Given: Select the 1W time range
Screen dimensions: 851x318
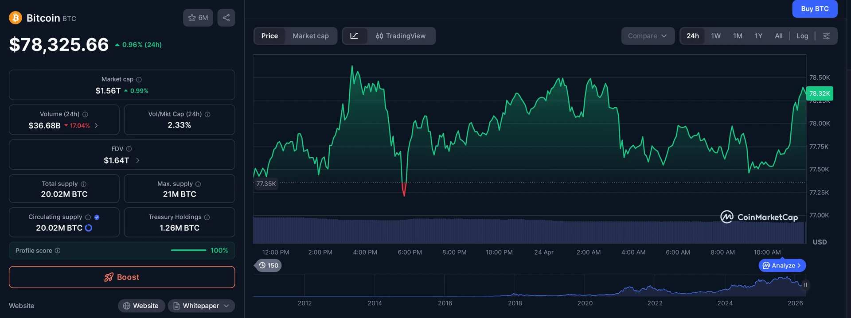Looking at the screenshot, I should click(x=716, y=36).
